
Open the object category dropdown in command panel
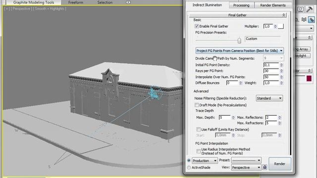click(305, 29)
